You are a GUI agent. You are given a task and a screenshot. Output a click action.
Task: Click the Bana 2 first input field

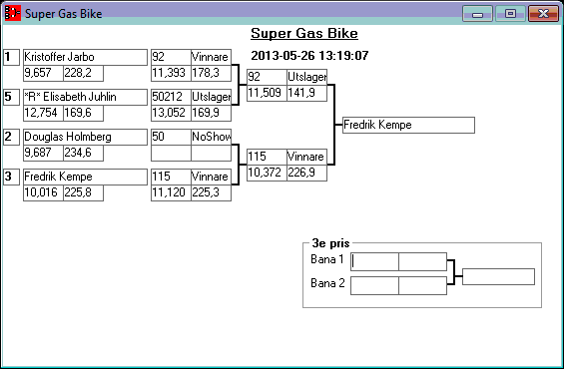[374, 285]
